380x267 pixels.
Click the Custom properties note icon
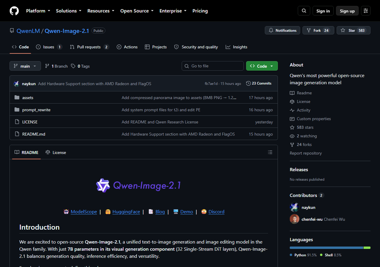(292, 119)
